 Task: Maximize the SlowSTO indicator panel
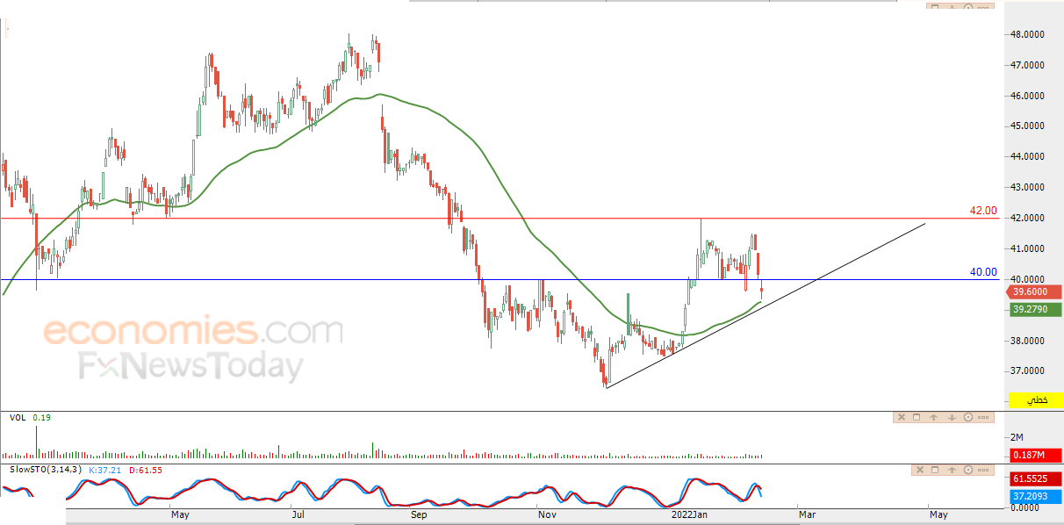[x=935, y=470]
